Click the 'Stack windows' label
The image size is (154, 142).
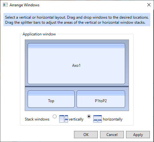[x=37, y=119]
